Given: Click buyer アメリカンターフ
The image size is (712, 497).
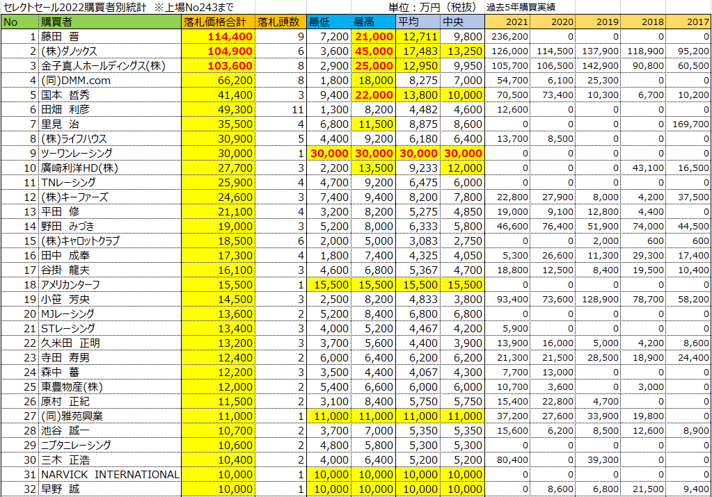Looking at the screenshot, I should (70, 284).
